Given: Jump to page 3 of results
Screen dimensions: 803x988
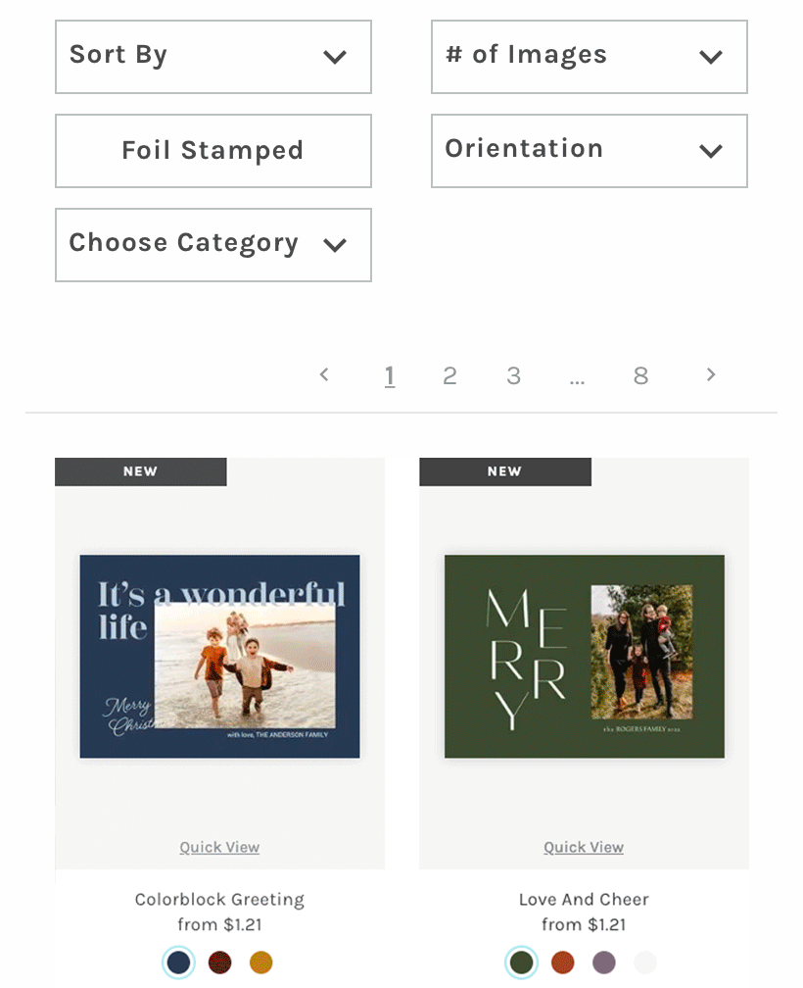Looking at the screenshot, I should (513, 375).
